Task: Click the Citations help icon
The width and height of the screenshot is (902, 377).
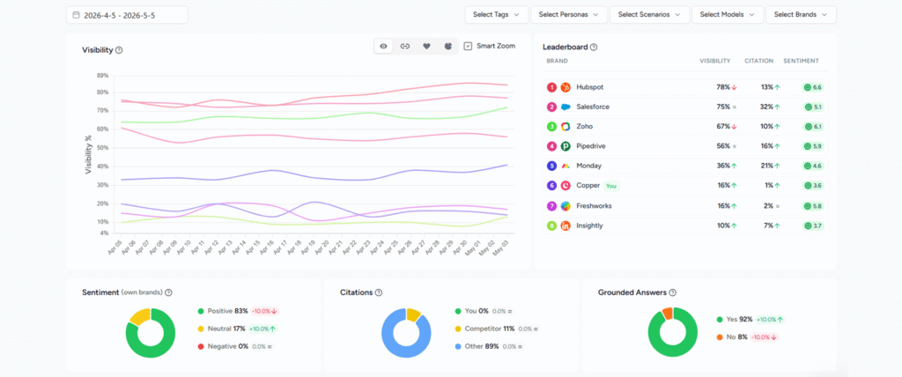Action: pyautogui.click(x=379, y=292)
